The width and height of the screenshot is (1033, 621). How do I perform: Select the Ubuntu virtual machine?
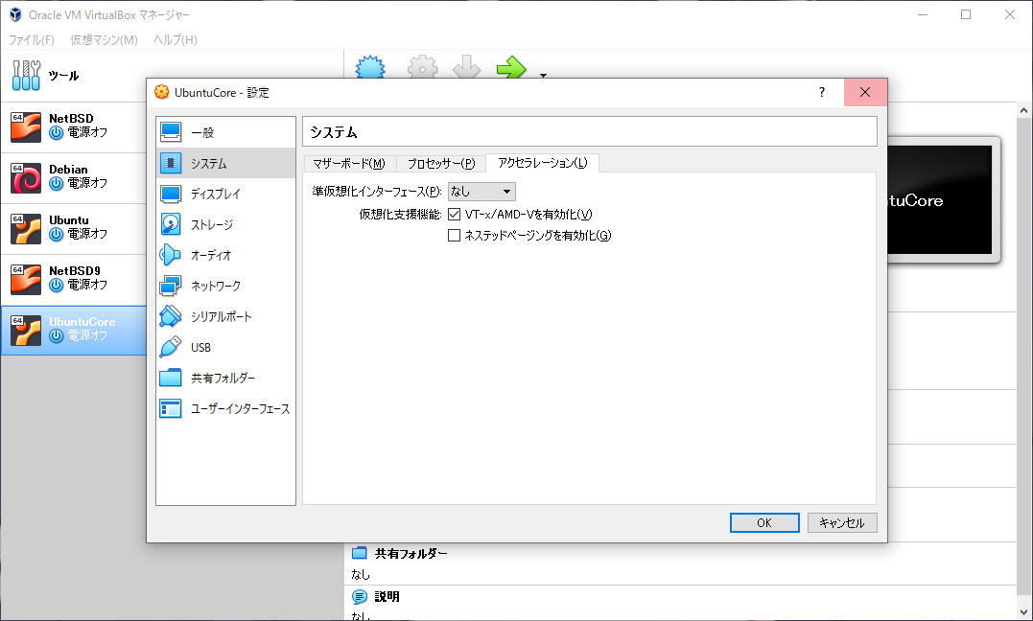(73, 228)
